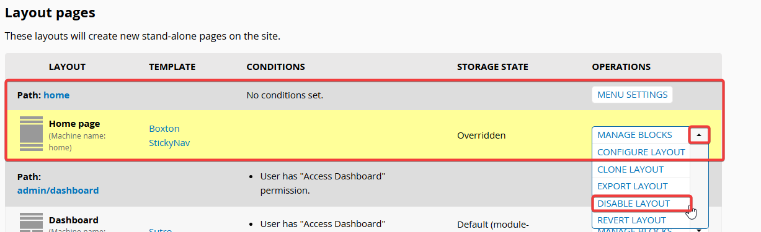Open the home path link
This screenshot has width=761, height=232.
(56, 95)
